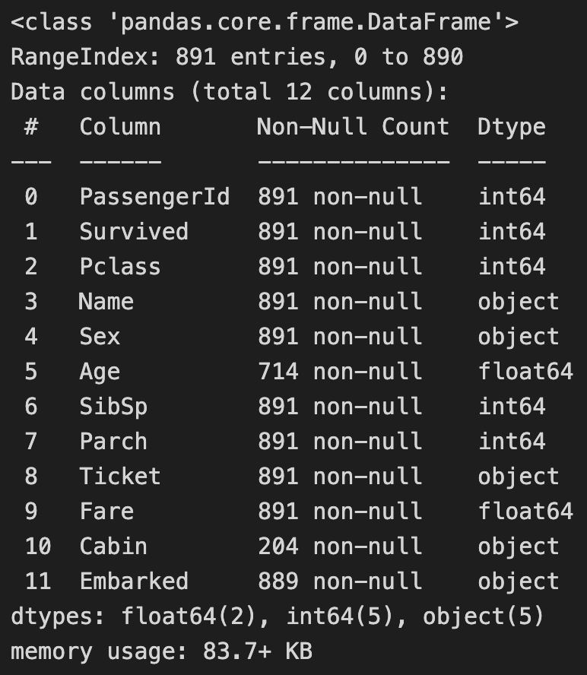The height and width of the screenshot is (675, 587).
Task: Click the Column header label
Action: click(x=120, y=127)
